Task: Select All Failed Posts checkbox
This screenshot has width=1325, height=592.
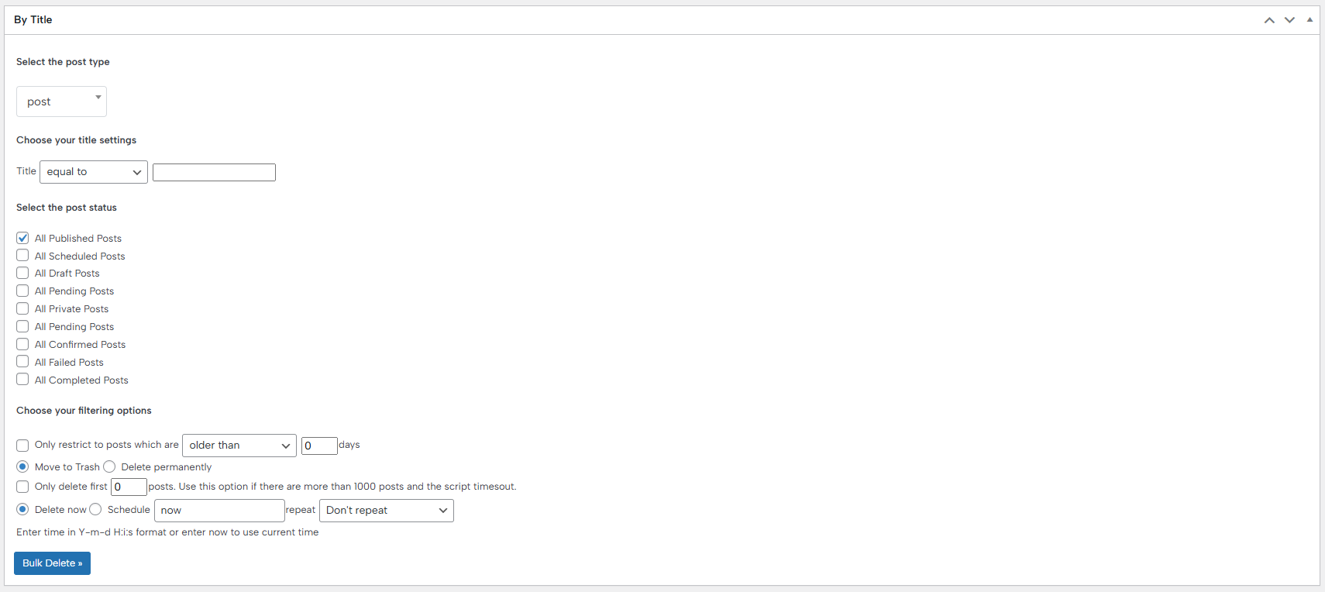Action: [22, 362]
